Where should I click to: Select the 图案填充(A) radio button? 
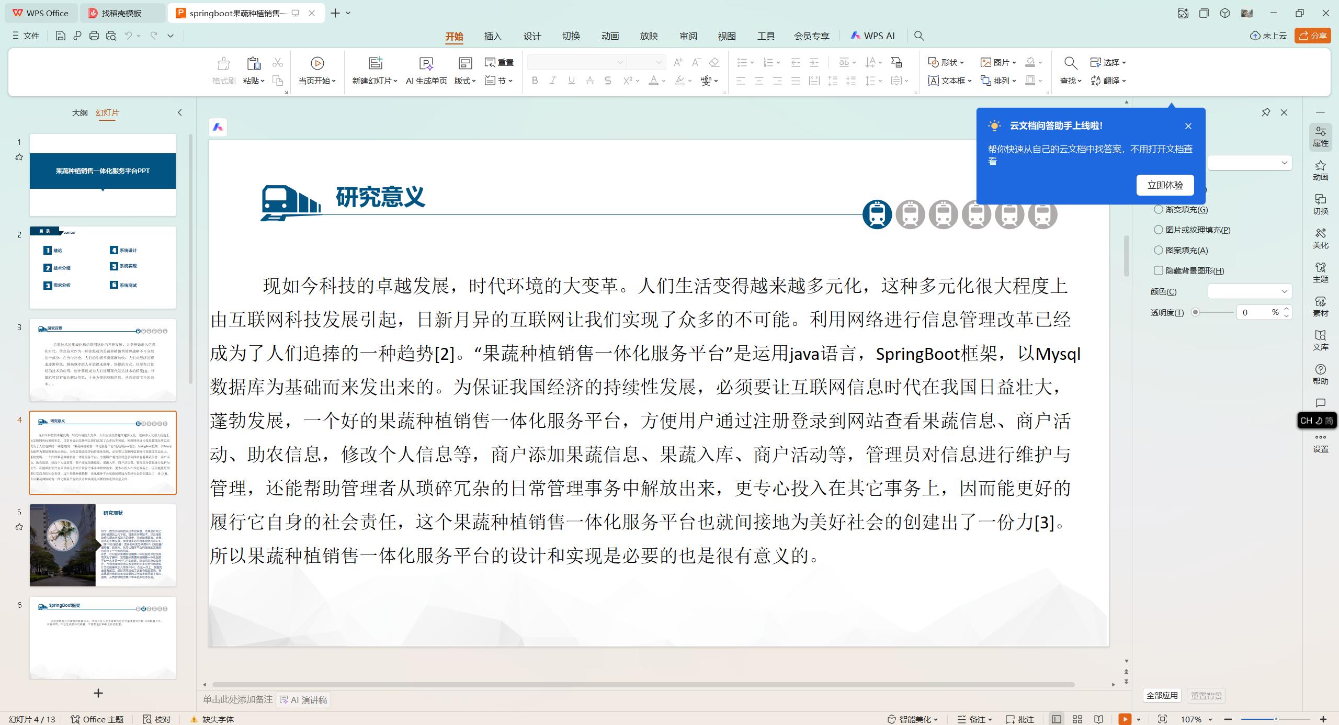click(x=1159, y=250)
